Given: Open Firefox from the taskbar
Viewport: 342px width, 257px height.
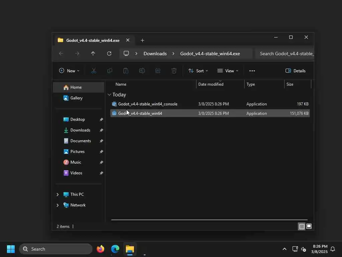Looking at the screenshot, I should click(x=101, y=249).
